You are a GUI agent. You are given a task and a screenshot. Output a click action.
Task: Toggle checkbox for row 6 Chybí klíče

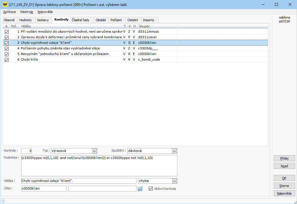(x=6, y=59)
